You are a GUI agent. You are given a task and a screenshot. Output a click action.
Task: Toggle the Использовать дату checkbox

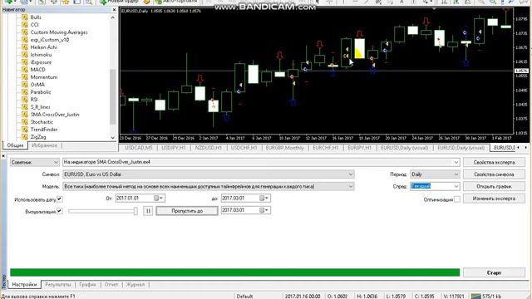60,199
